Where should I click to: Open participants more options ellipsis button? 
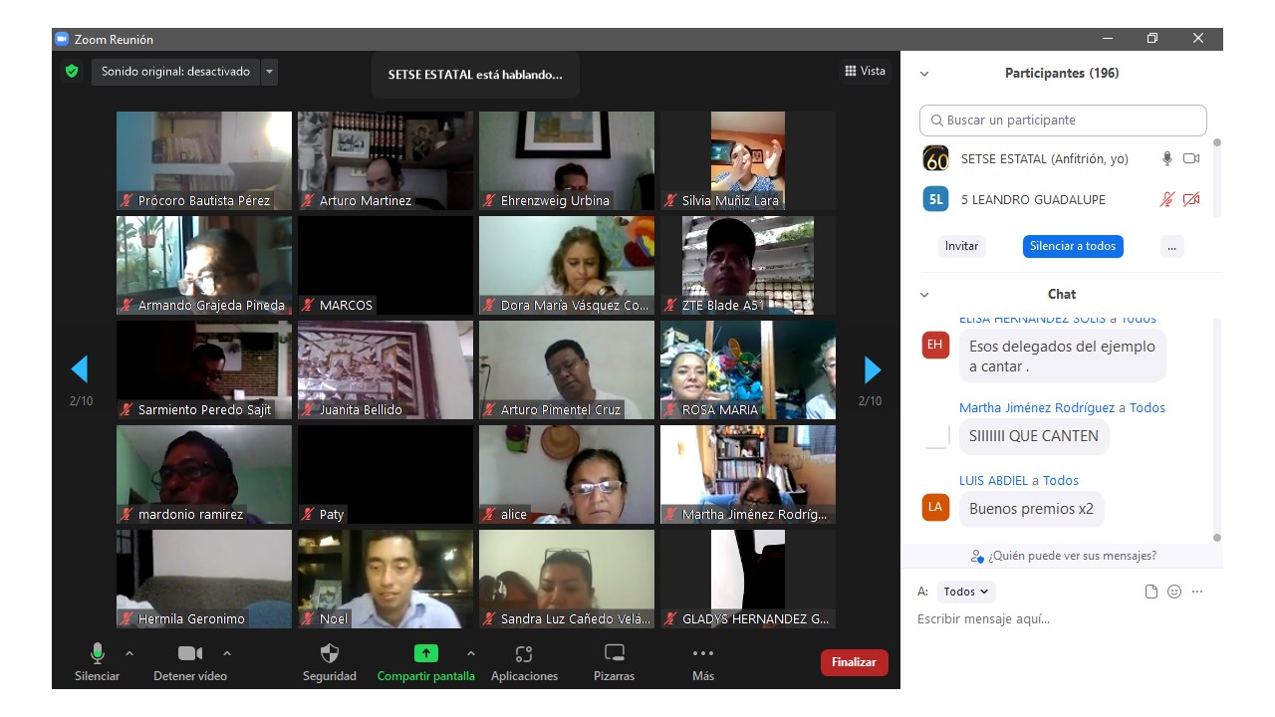[1171, 246]
